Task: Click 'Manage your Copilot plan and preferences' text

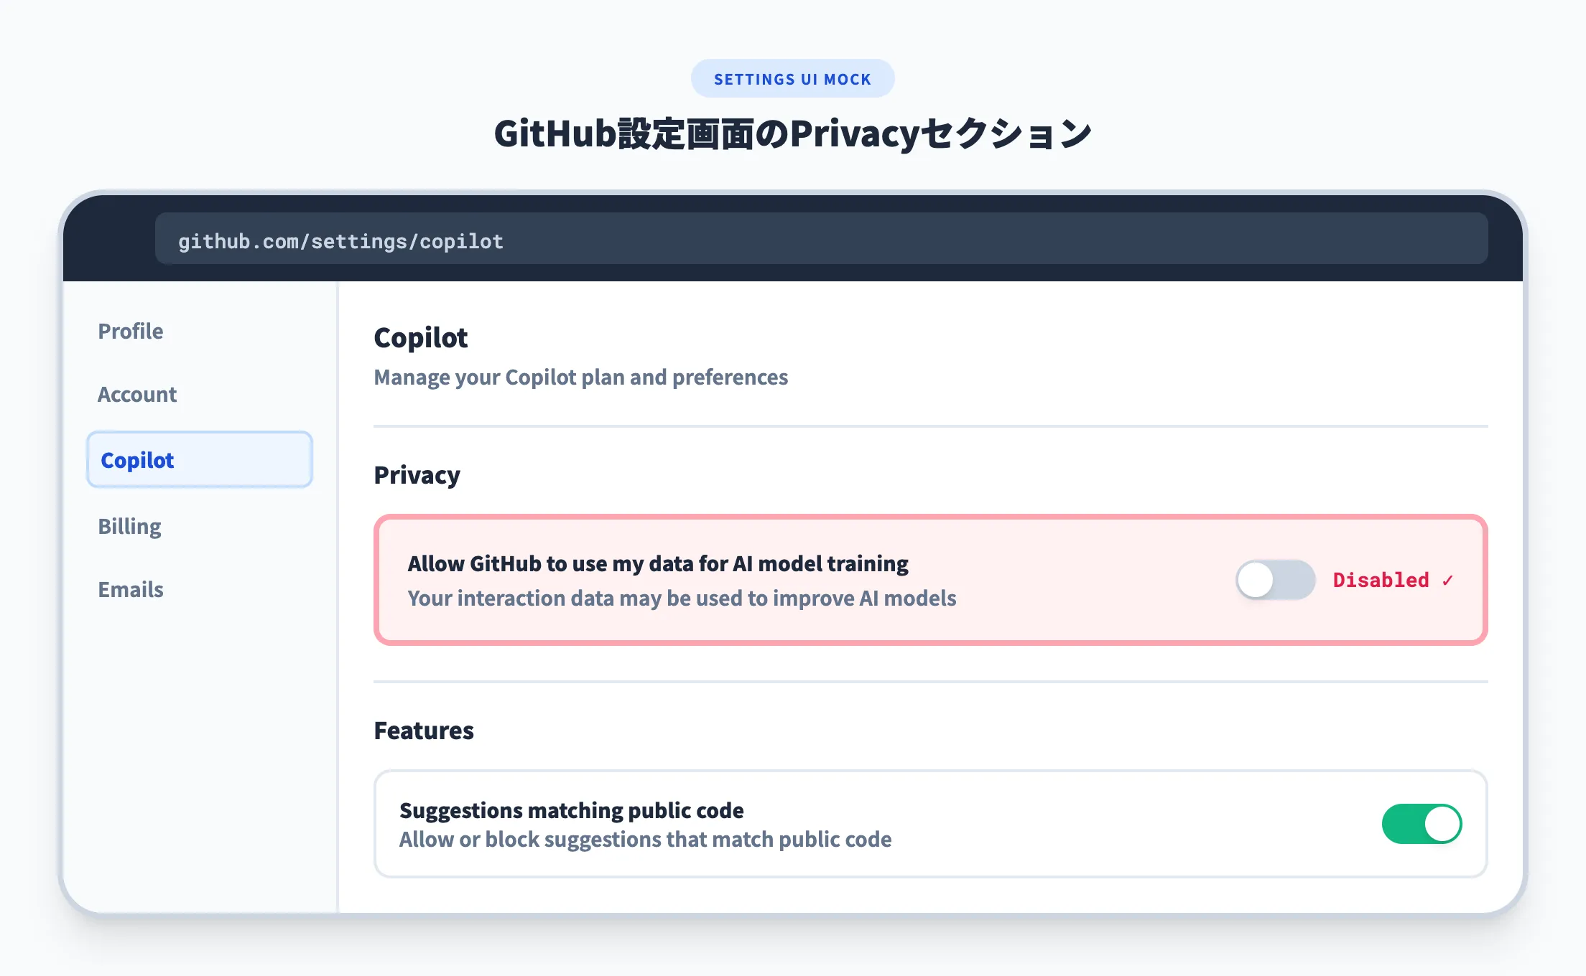Action: (x=580, y=377)
